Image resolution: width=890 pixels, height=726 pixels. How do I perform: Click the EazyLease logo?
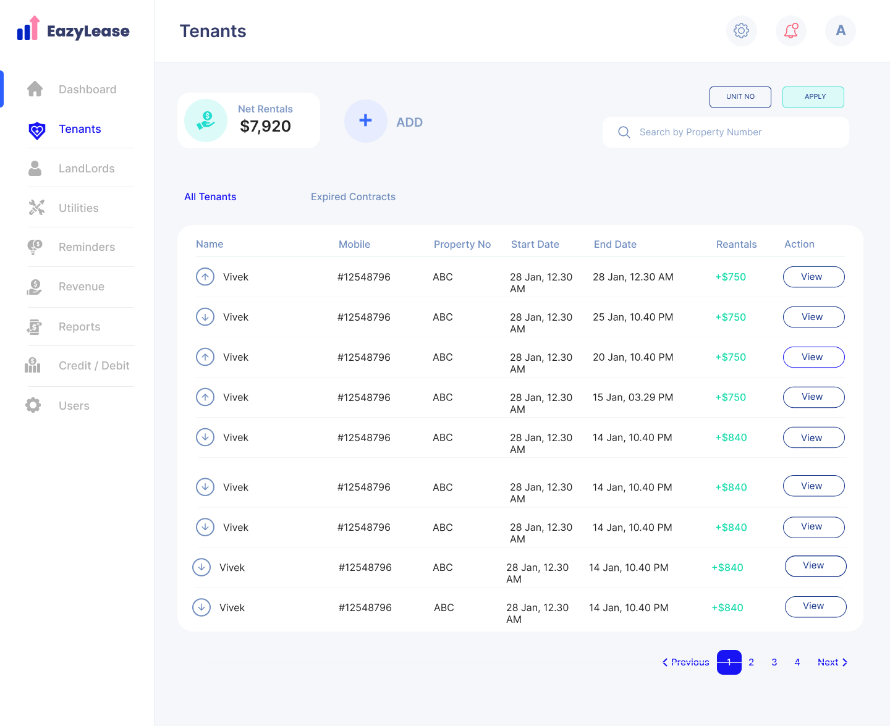pyautogui.click(x=74, y=30)
